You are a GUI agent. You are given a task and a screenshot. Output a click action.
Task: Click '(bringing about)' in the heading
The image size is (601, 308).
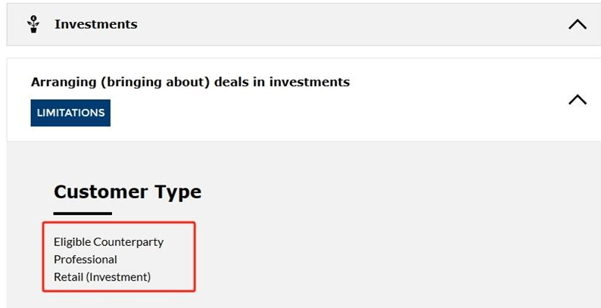(x=155, y=82)
